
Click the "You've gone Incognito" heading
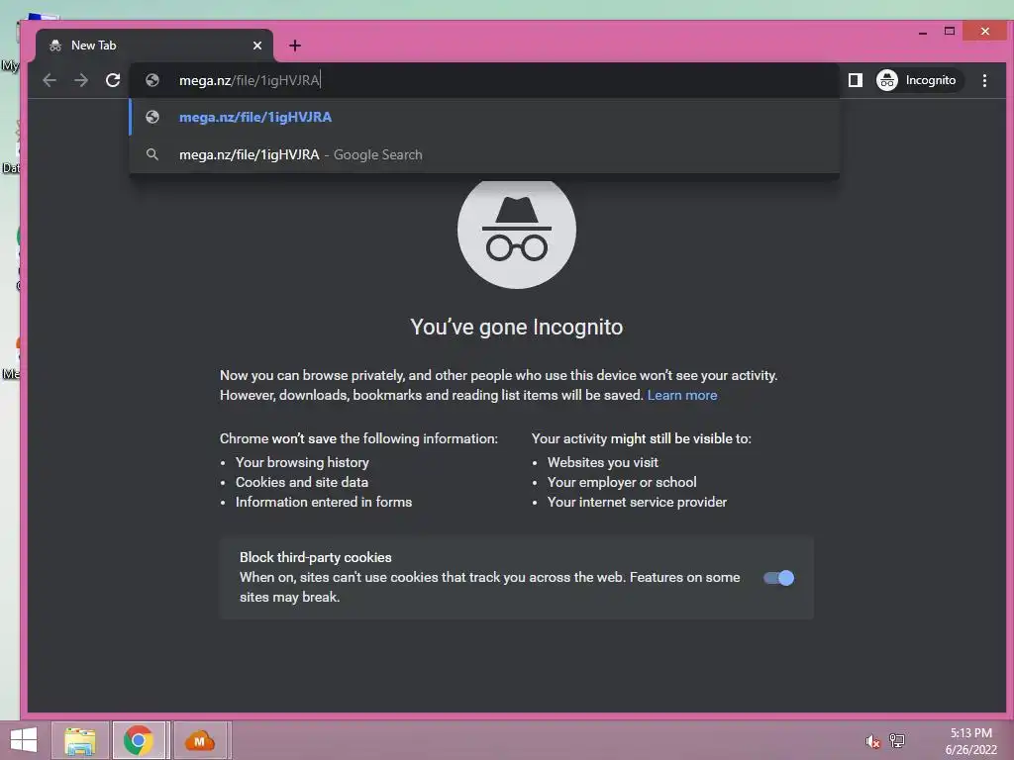coord(517,327)
